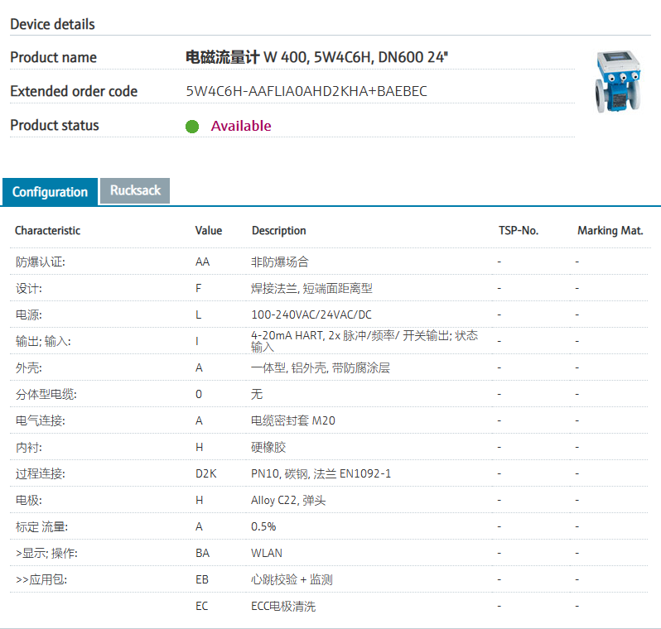The width and height of the screenshot is (661, 629).
Task: Click the D2K process connection value
Action: [x=206, y=473]
